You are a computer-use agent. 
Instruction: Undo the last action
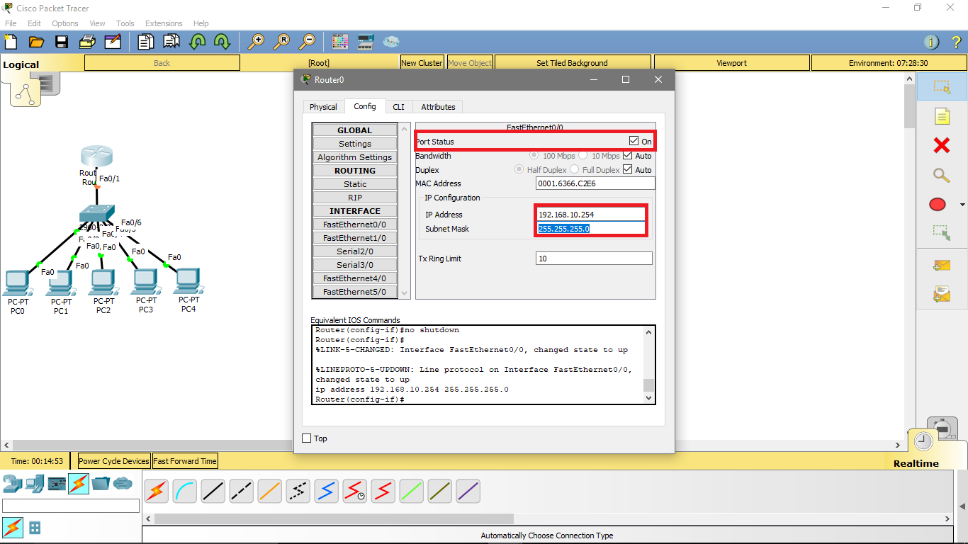click(x=197, y=42)
